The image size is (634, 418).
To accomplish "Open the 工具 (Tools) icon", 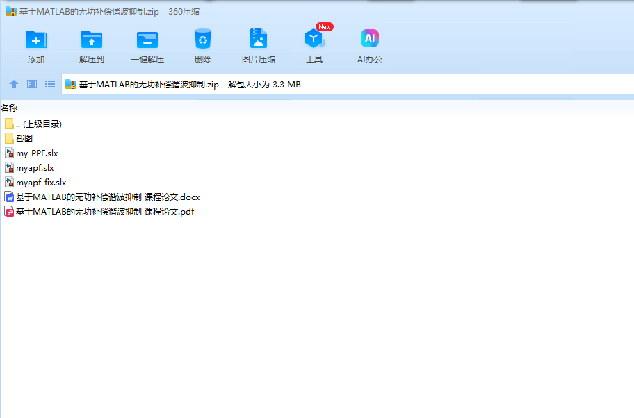I will click(314, 39).
